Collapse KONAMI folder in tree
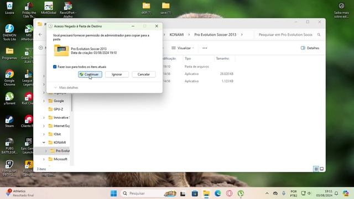Viewport: 354px width, 199px height. 44,143
